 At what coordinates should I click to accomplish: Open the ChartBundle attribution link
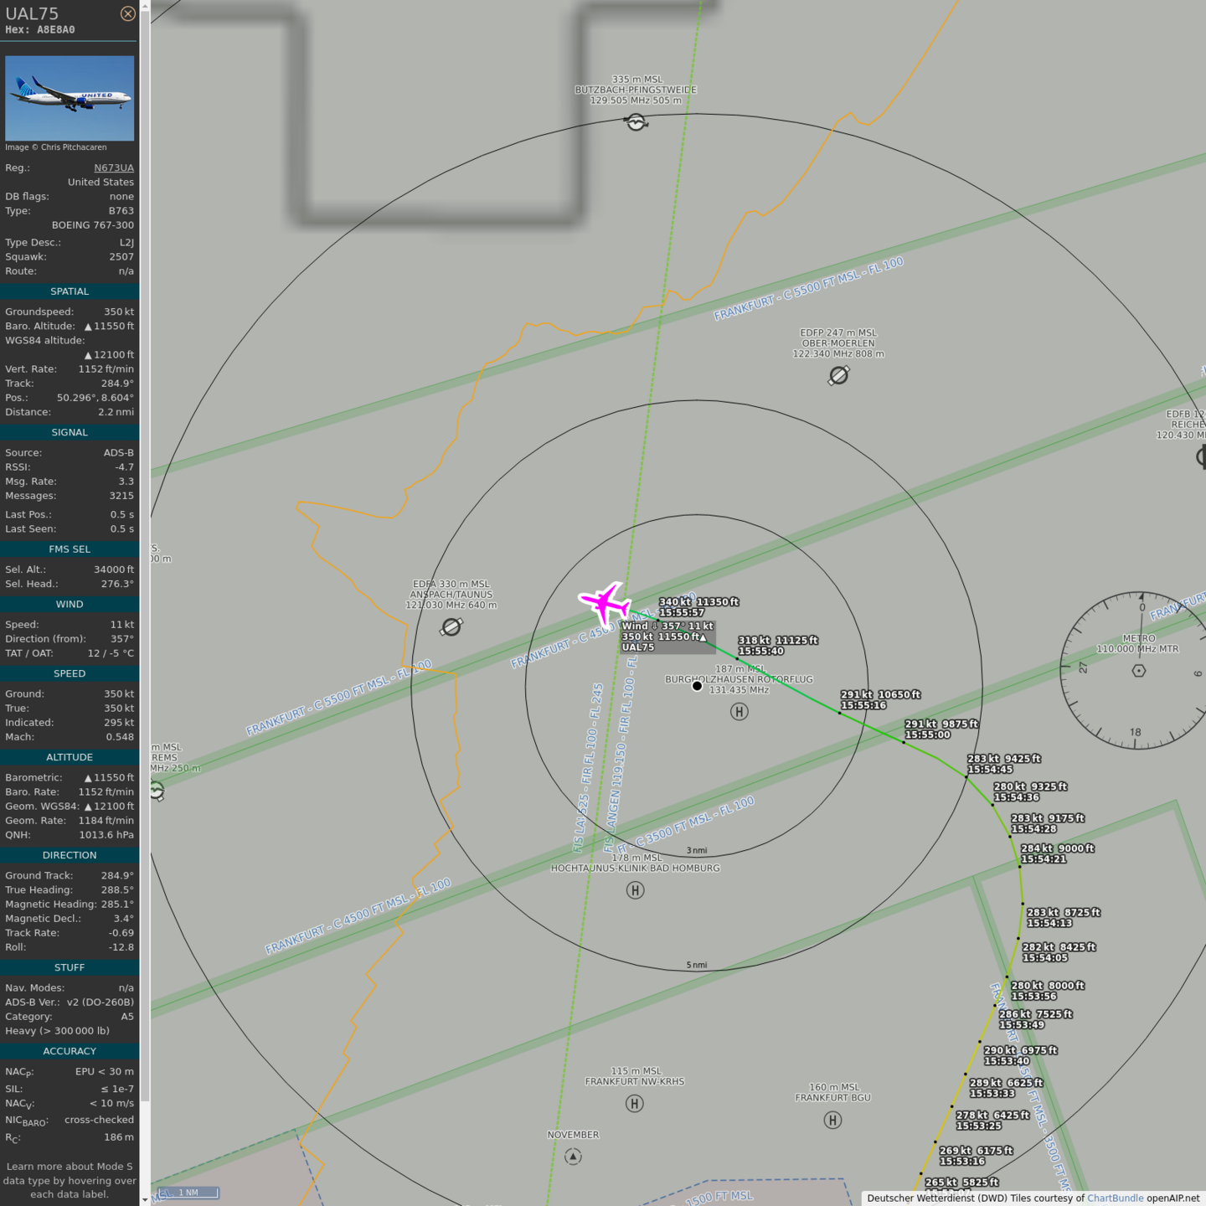tap(1115, 1198)
